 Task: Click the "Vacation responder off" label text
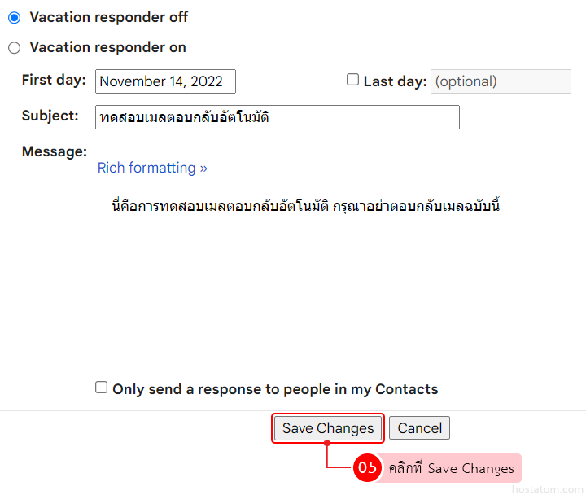pos(109,17)
